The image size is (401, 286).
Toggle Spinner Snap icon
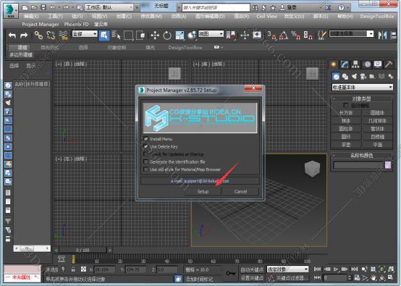click(308, 35)
